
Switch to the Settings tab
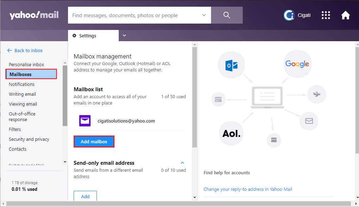tap(93, 36)
